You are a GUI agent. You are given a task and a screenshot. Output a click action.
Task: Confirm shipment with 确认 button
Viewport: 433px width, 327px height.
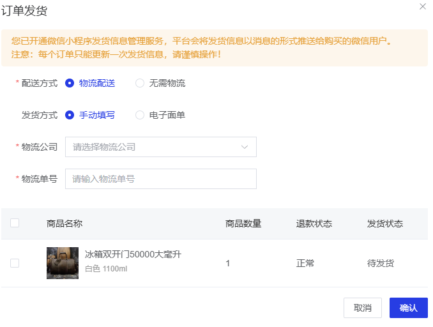408,308
